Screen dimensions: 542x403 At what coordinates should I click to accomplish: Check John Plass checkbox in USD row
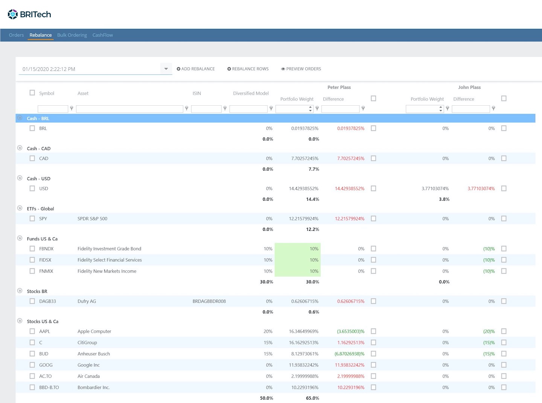point(504,188)
